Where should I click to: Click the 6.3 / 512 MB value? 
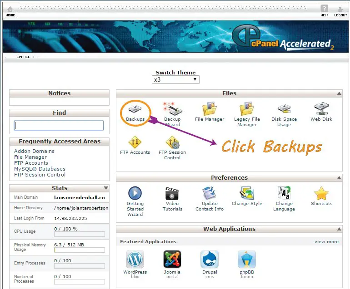69,245
